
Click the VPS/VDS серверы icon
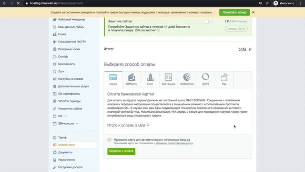click(x=55, y=101)
